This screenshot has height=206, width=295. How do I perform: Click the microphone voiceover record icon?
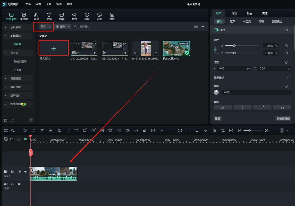(205, 131)
